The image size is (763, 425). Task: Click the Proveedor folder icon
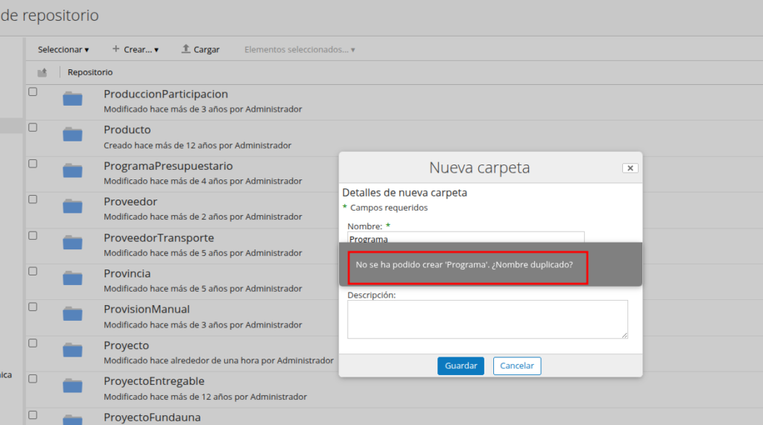(72, 207)
